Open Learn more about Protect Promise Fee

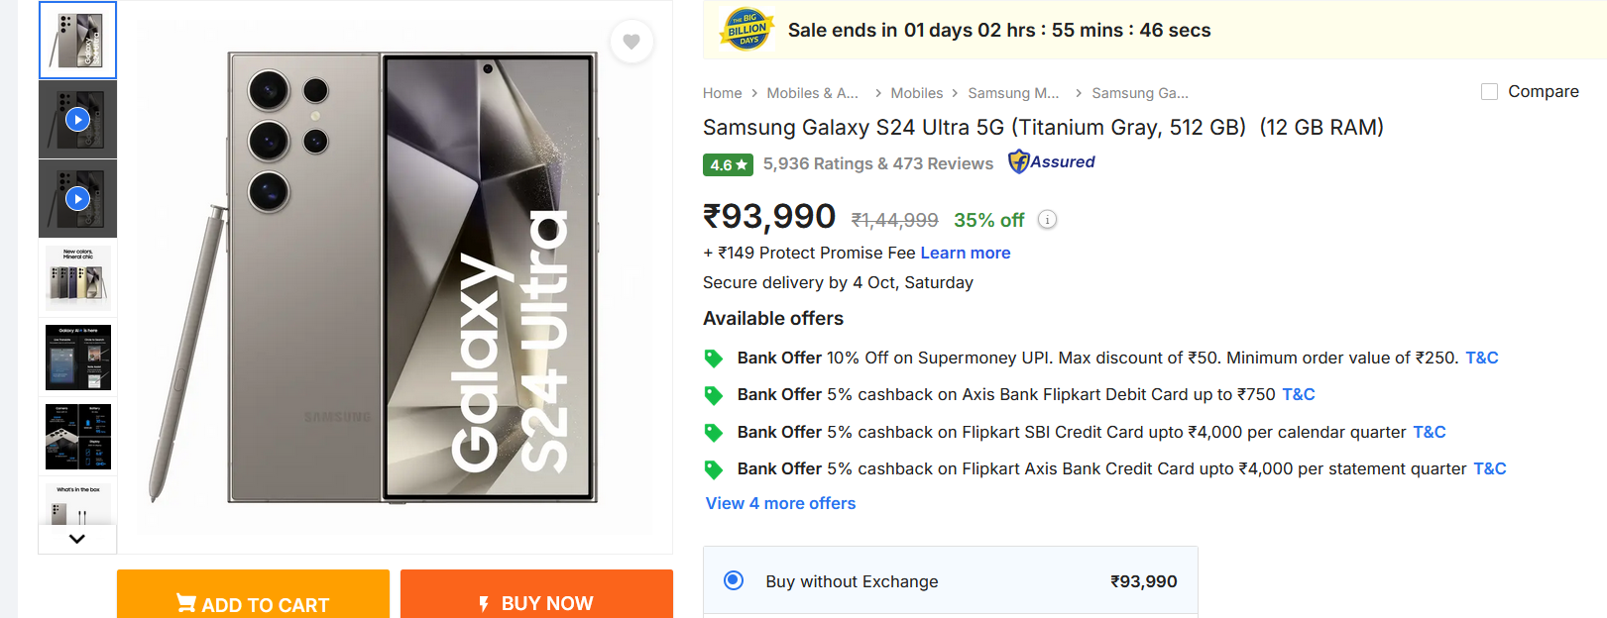[x=965, y=253]
